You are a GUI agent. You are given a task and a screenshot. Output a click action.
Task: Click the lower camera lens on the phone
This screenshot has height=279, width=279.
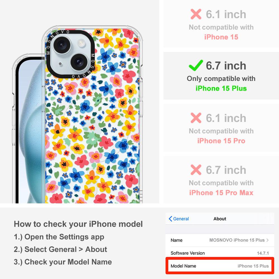coord(79,62)
